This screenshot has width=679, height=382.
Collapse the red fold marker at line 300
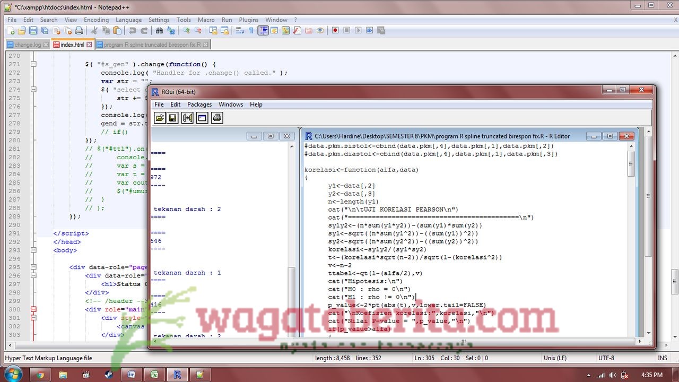(x=33, y=309)
